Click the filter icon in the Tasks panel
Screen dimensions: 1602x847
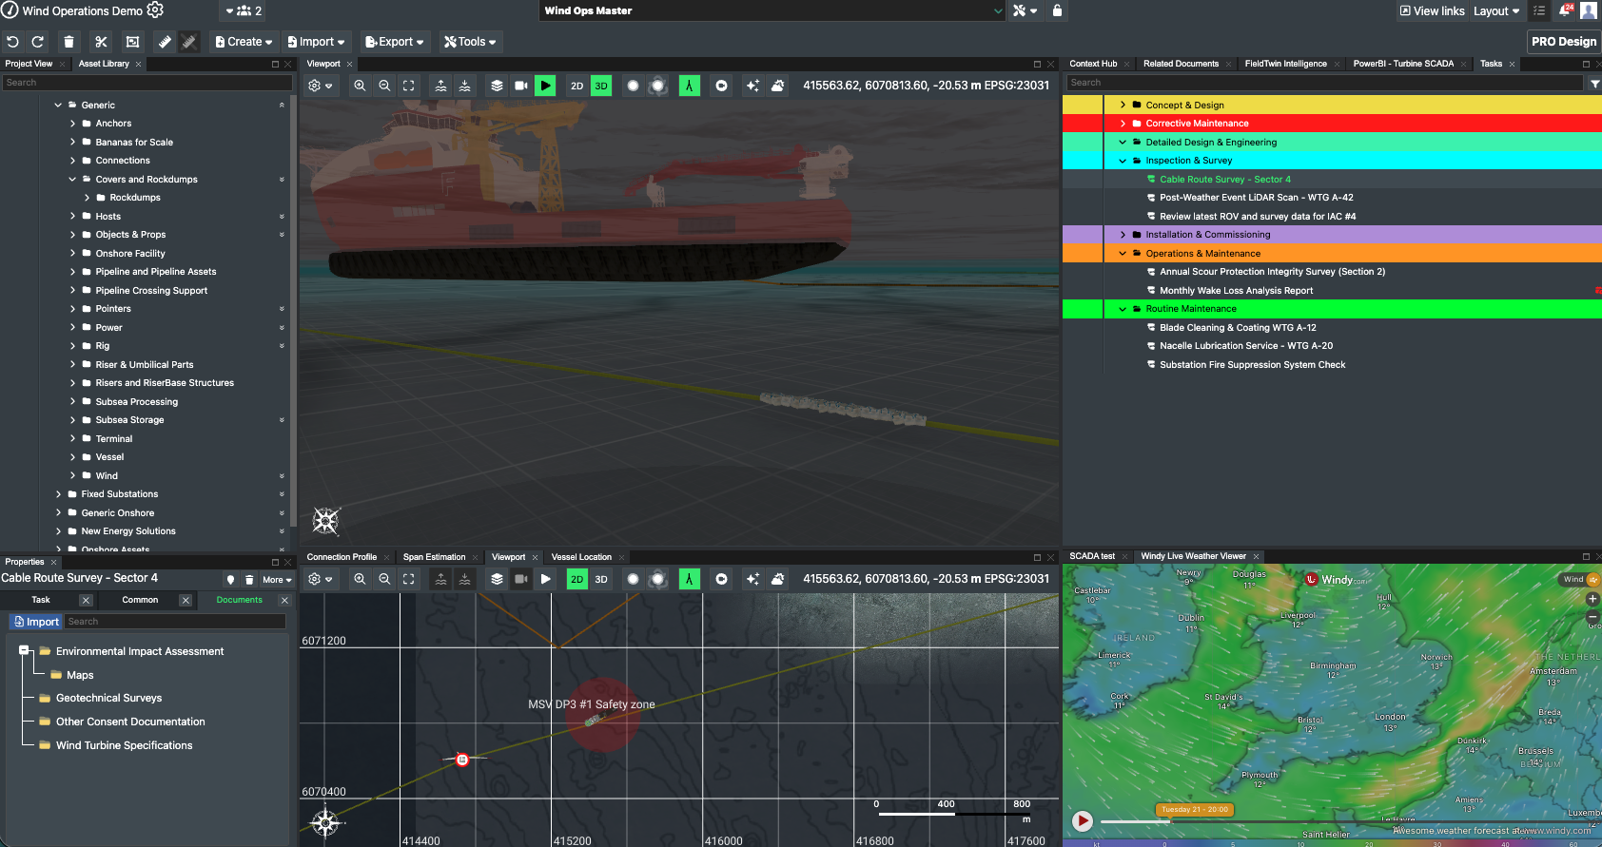click(1594, 84)
